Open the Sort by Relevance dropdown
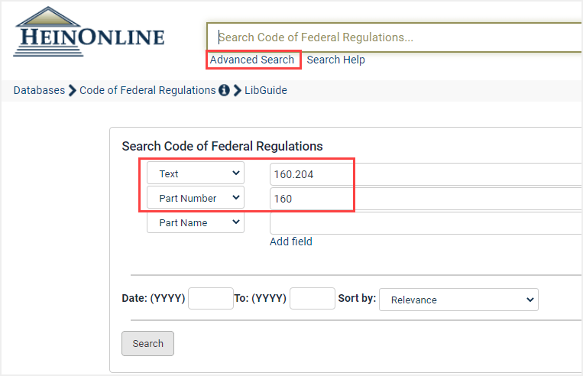The image size is (583, 376). [458, 300]
